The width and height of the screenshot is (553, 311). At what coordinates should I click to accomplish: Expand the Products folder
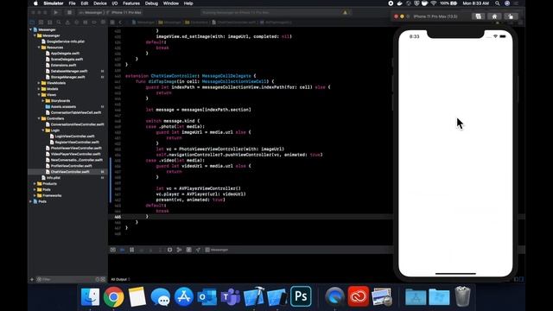(x=35, y=184)
